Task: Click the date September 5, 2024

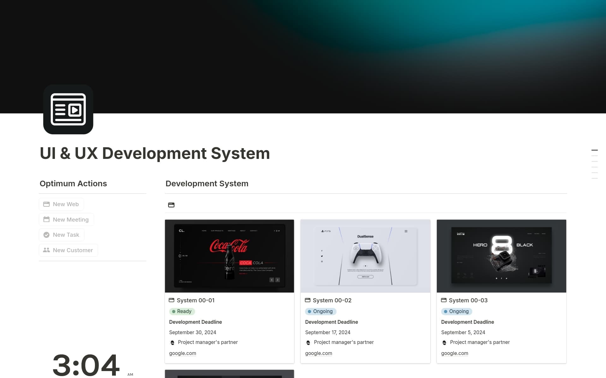Action: 463,332
